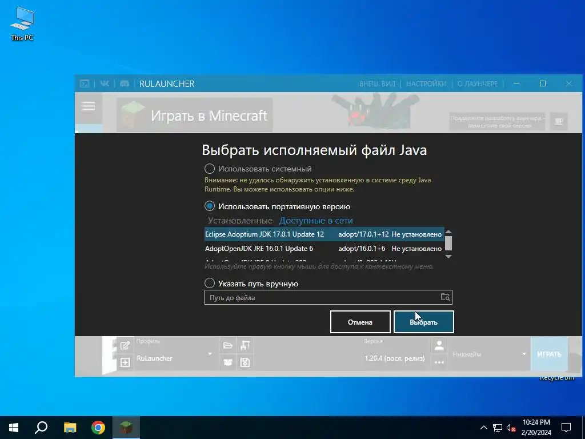Click the Отмена button
The image size is (585, 439).
360,322
